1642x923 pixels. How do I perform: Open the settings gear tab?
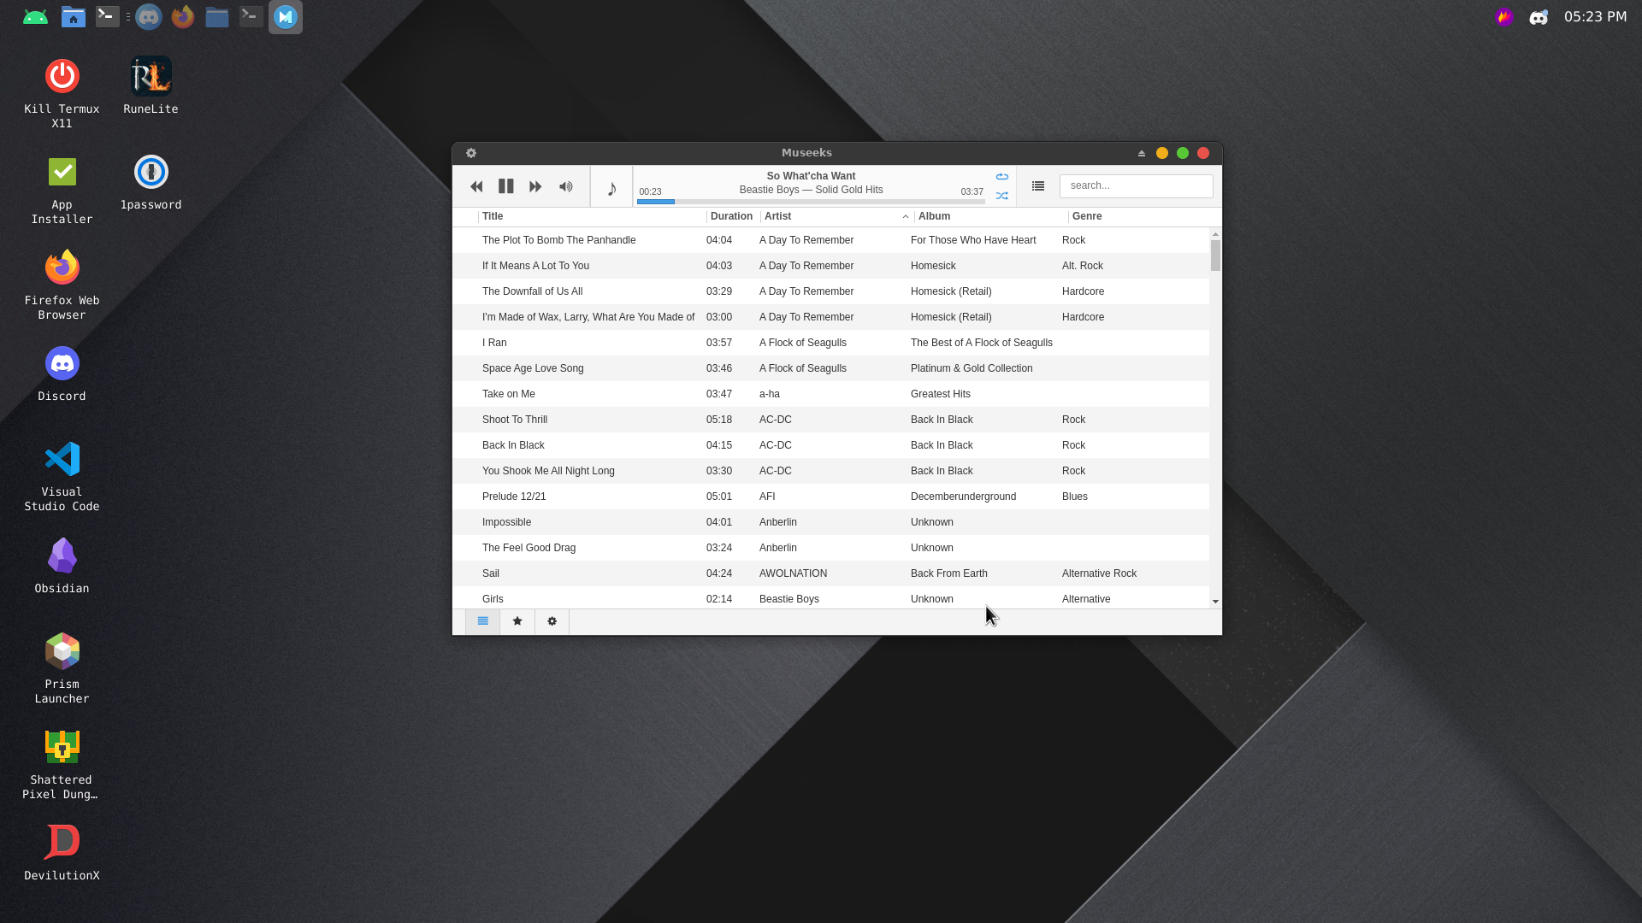pyautogui.click(x=552, y=621)
